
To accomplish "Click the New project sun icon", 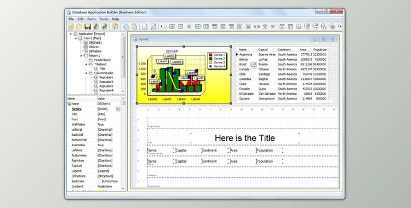I will point(71,26).
